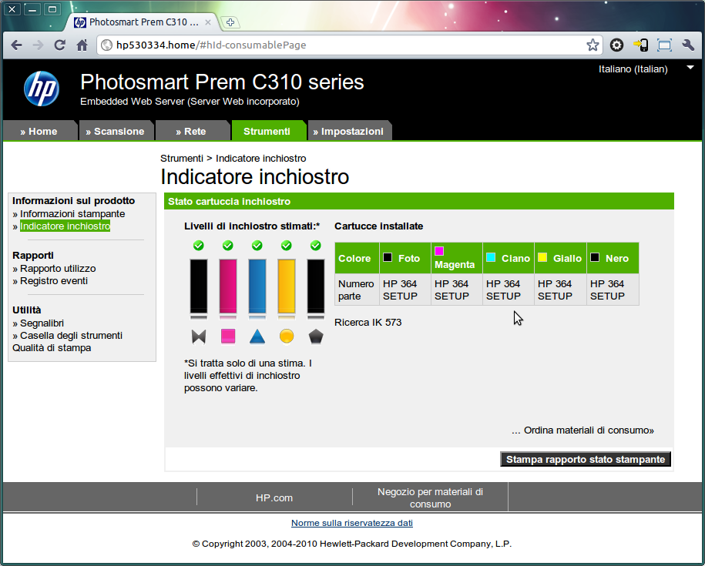Click the Foto black color swatch
The height and width of the screenshot is (566, 705).
tap(388, 257)
